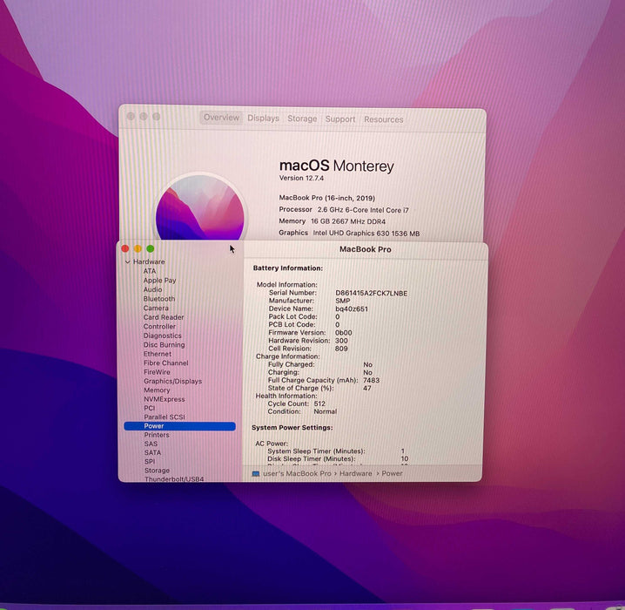Image resolution: width=625 pixels, height=610 pixels.
Task: Click the computer icon in the path bar
Action: tap(256, 474)
